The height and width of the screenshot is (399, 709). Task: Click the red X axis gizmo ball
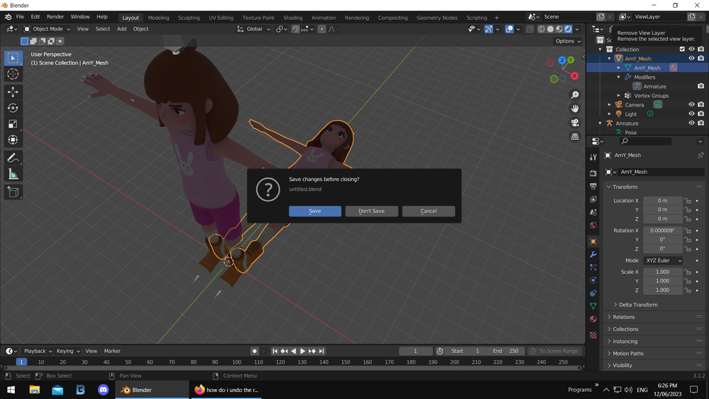tap(574, 76)
